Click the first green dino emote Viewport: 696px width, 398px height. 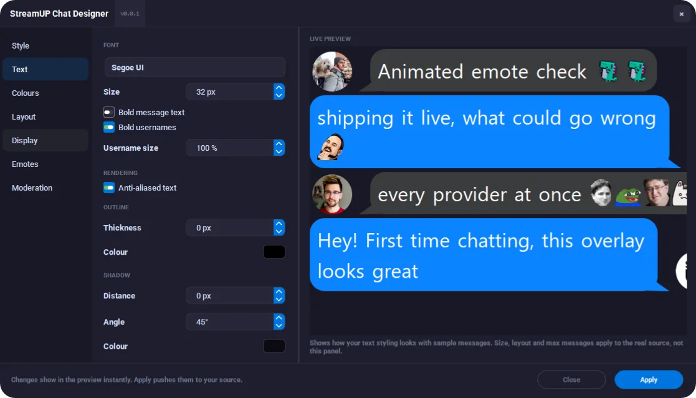coord(608,71)
